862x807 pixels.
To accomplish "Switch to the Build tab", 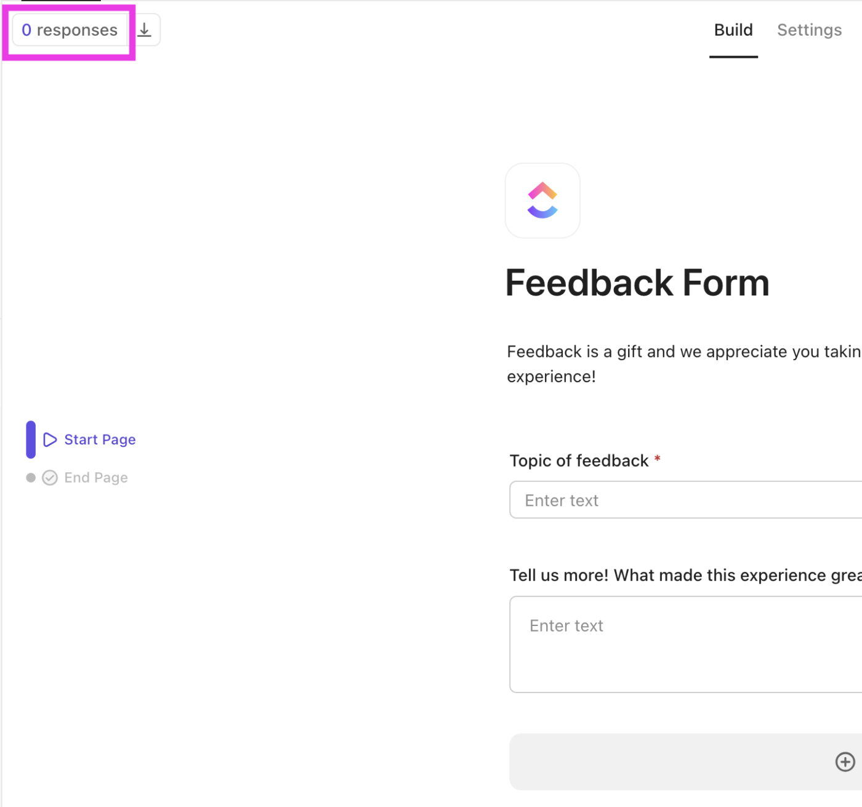I will point(733,30).
